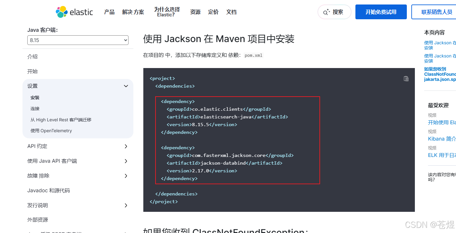Click 开始免费试用 button
The image size is (456, 233).
[x=381, y=12]
